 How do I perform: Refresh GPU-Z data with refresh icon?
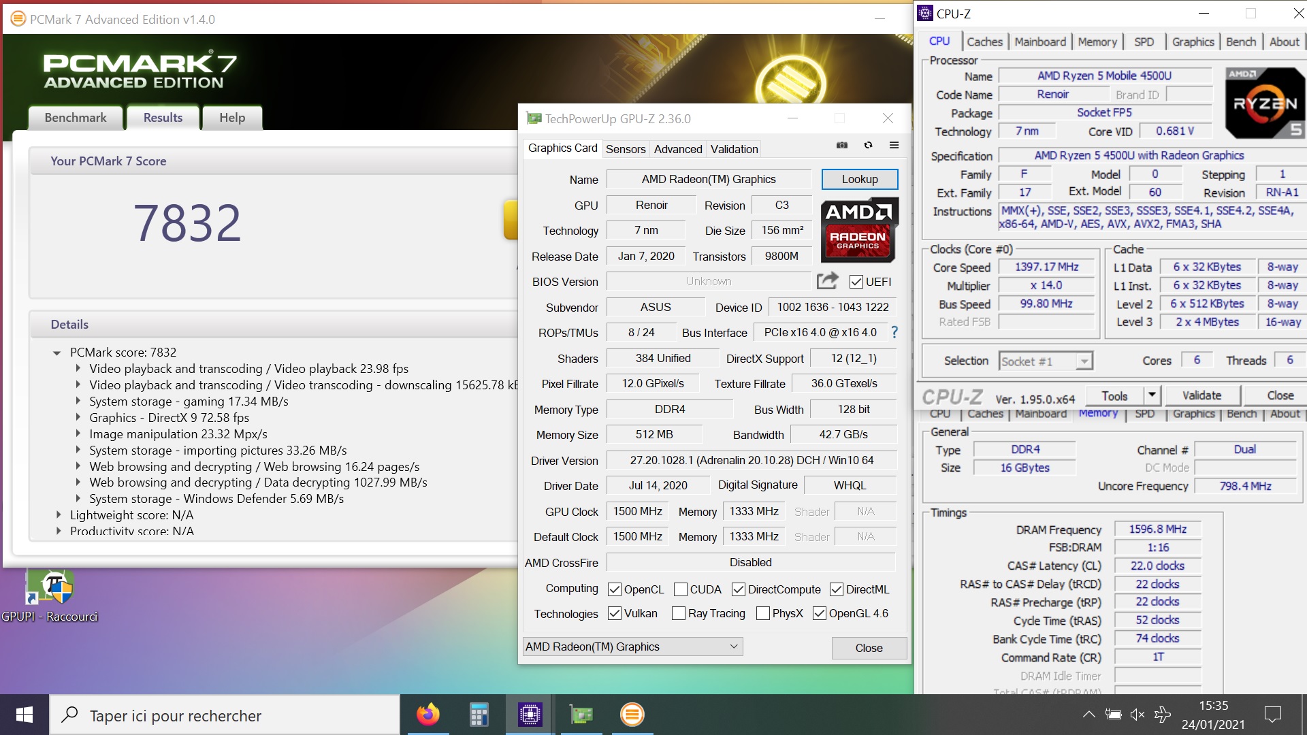point(868,145)
